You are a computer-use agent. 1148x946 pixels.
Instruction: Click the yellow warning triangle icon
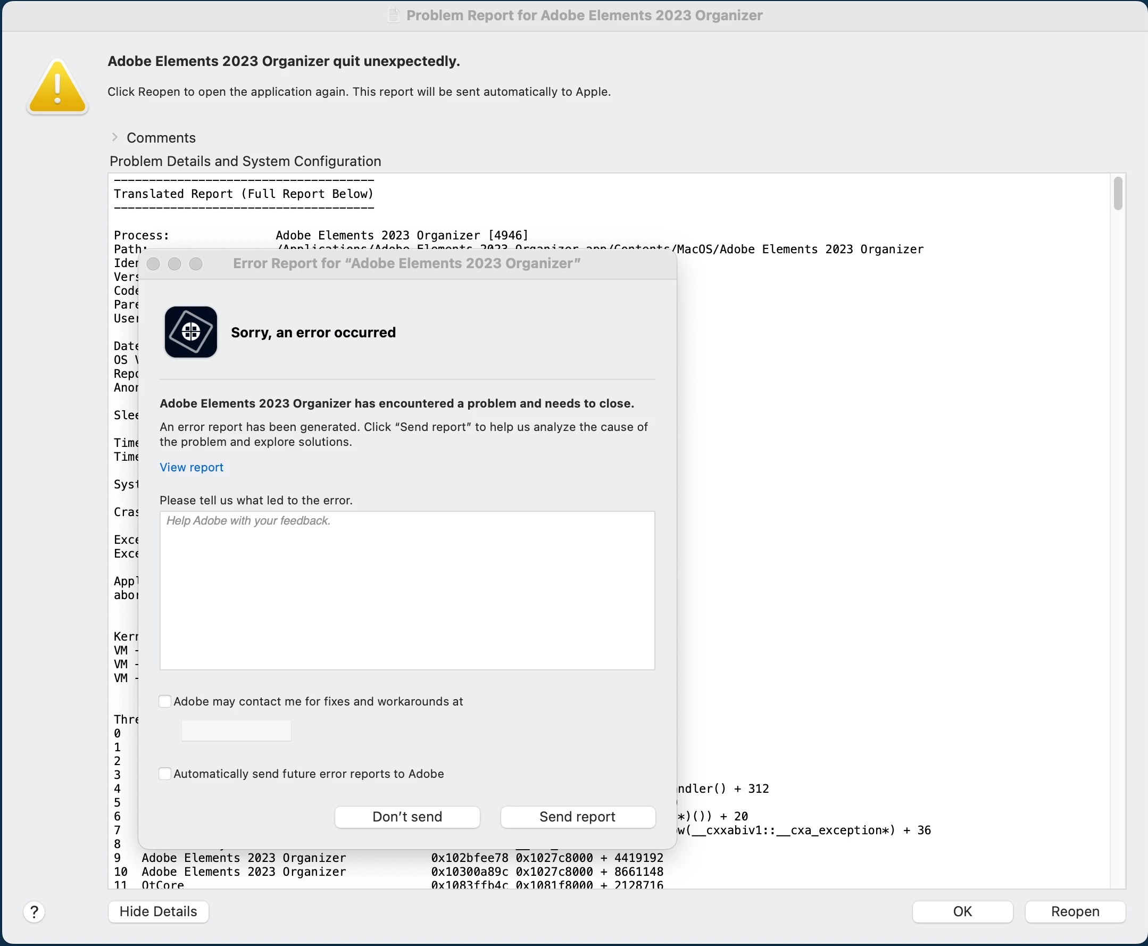coord(57,87)
